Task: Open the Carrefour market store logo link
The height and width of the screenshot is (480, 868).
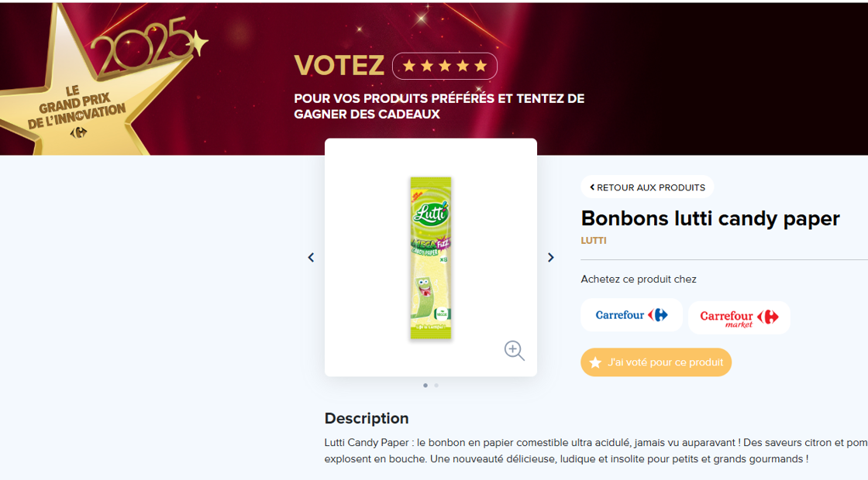Action: tap(739, 317)
